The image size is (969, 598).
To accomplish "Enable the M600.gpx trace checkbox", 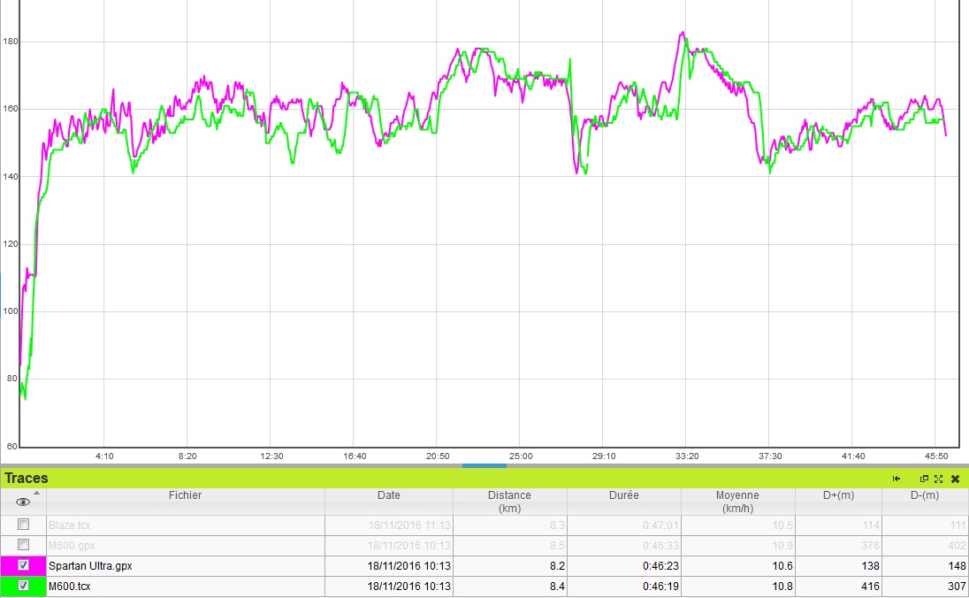I will coord(24,545).
